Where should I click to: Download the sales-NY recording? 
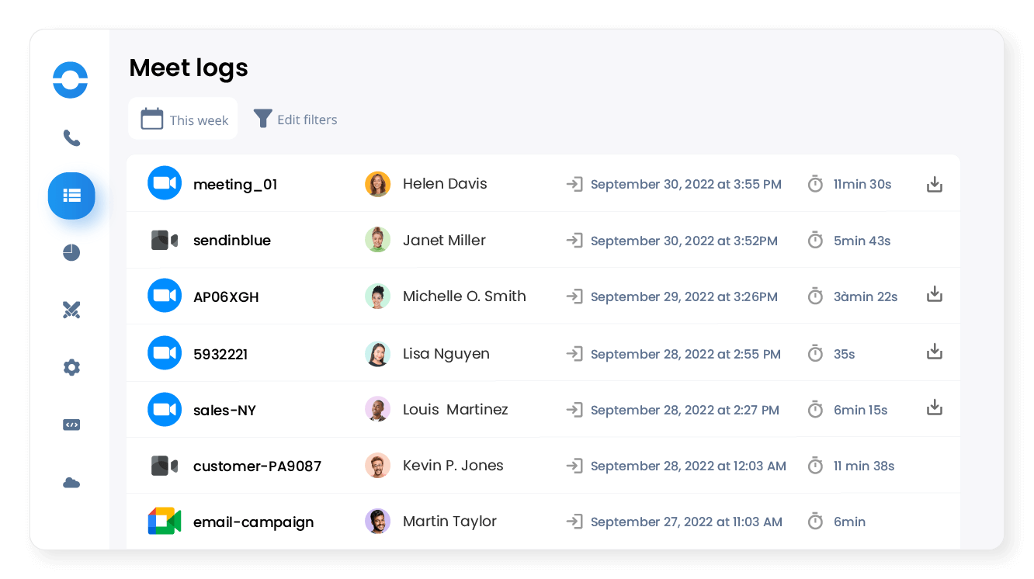pyautogui.click(x=935, y=407)
